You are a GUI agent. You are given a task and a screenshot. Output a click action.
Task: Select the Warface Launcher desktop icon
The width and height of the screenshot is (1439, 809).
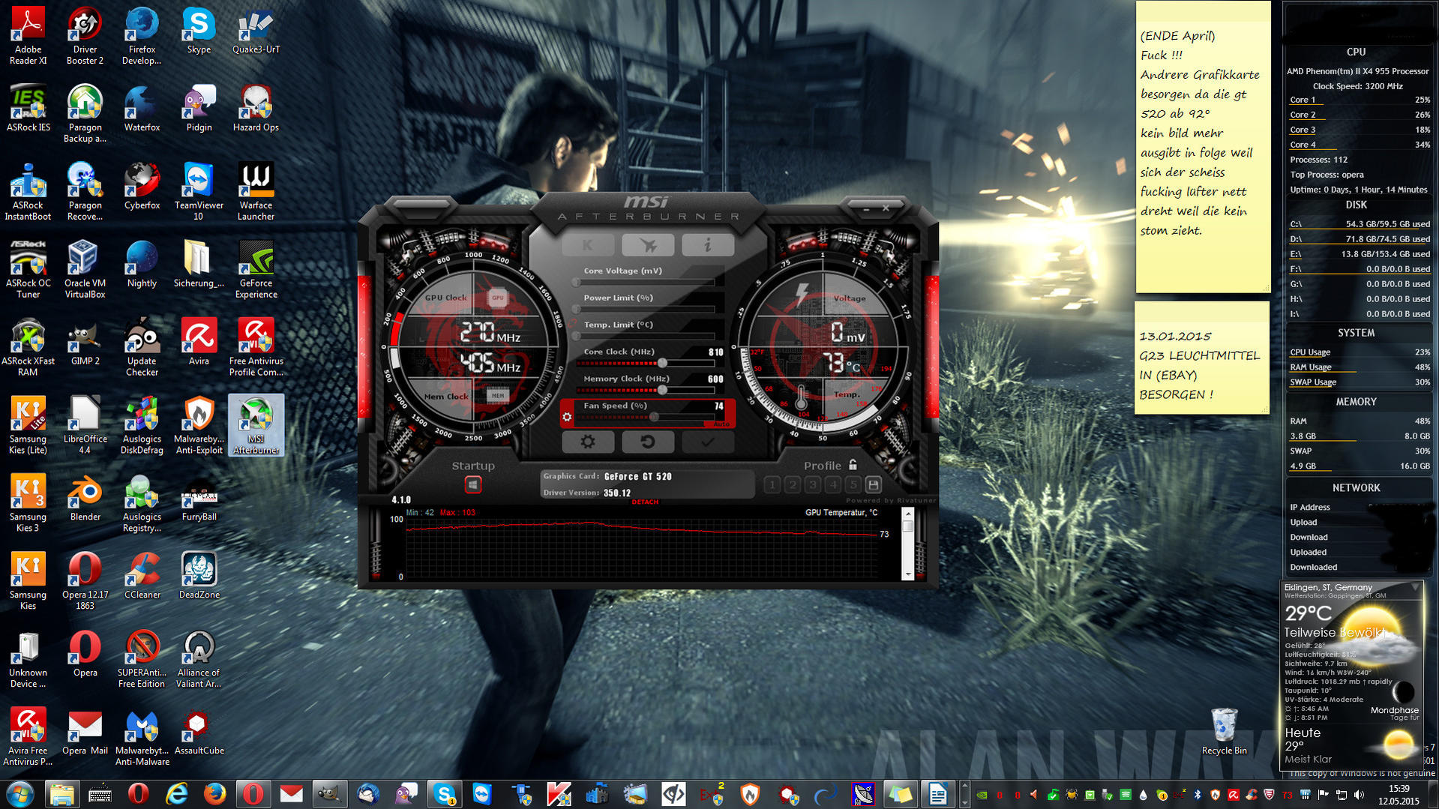[256, 191]
